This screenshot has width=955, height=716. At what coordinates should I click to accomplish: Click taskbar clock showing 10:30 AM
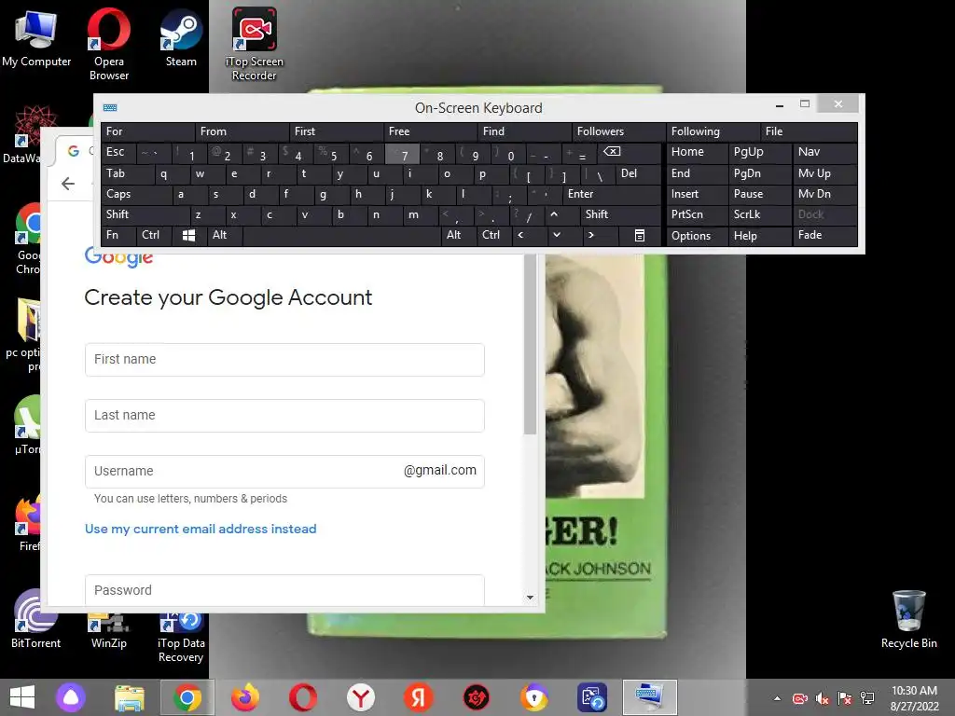click(x=914, y=698)
